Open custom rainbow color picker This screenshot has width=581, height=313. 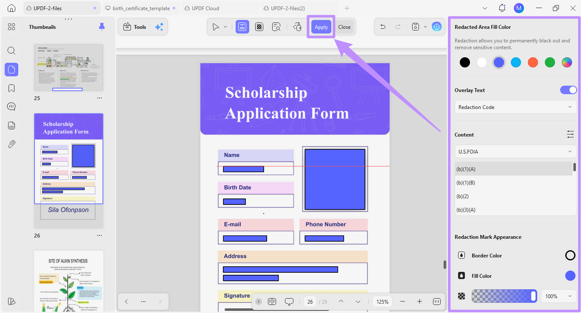[567, 62]
